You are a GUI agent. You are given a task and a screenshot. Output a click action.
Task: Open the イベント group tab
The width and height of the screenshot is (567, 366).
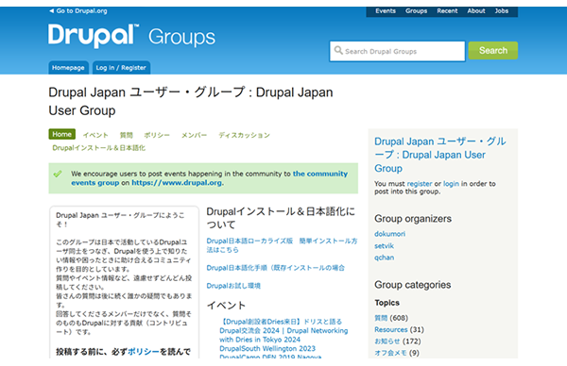[95, 135]
